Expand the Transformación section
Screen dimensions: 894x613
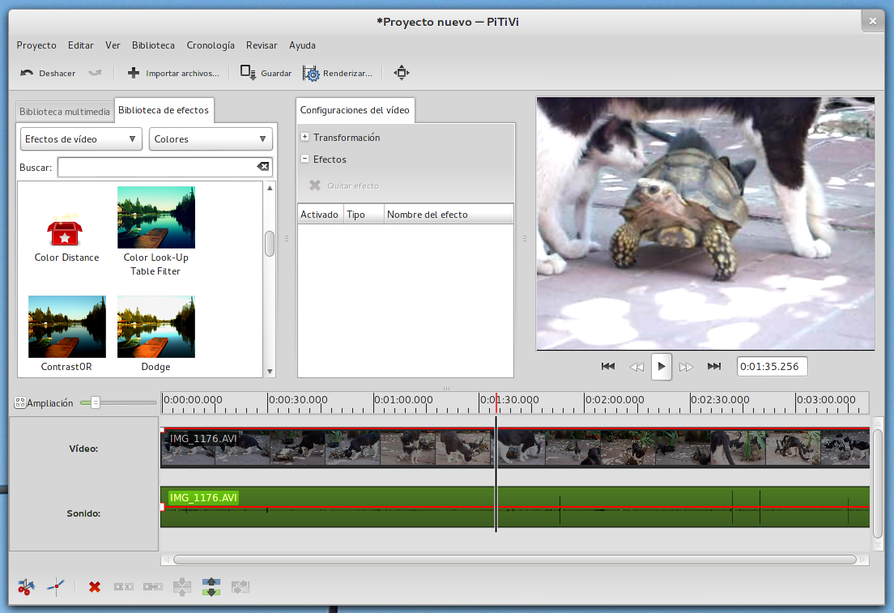[x=305, y=137]
